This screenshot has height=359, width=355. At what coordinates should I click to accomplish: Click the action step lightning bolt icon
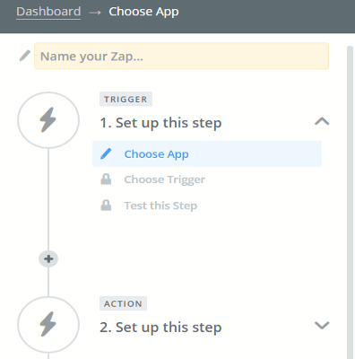click(x=48, y=325)
